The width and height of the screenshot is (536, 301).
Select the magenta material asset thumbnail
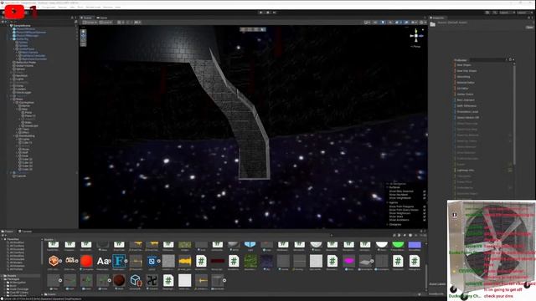pyautogui.click(x=348, y=261)
